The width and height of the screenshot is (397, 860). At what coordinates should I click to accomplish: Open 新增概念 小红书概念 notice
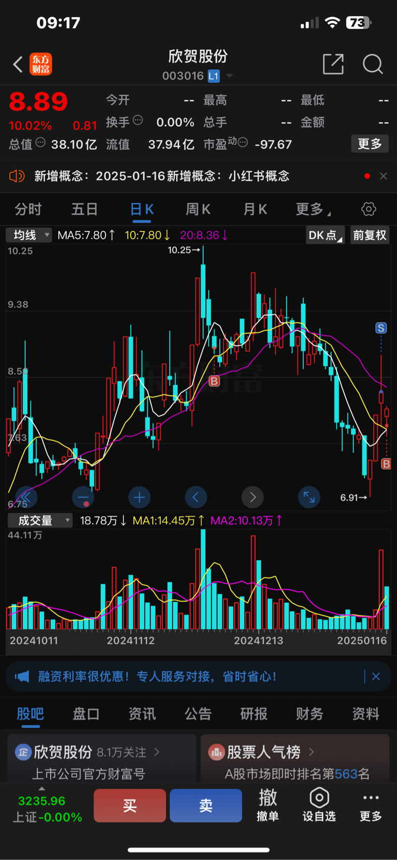(162, 176)
